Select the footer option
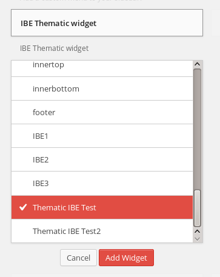220x277 pixels. (x=102, y=112)
